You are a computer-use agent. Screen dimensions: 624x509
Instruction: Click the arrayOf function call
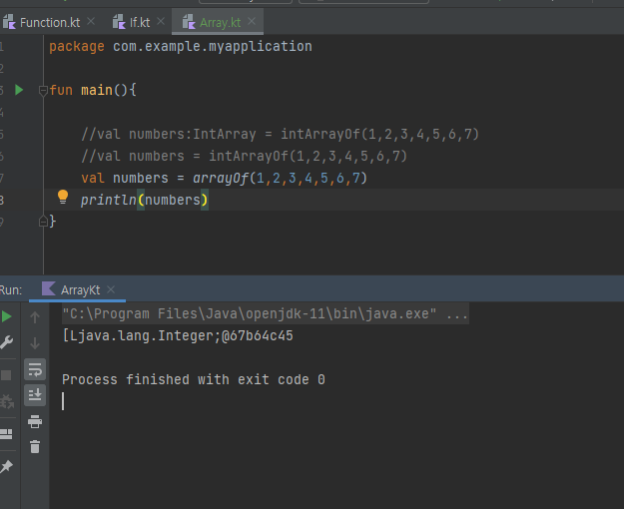coord(221,178)
